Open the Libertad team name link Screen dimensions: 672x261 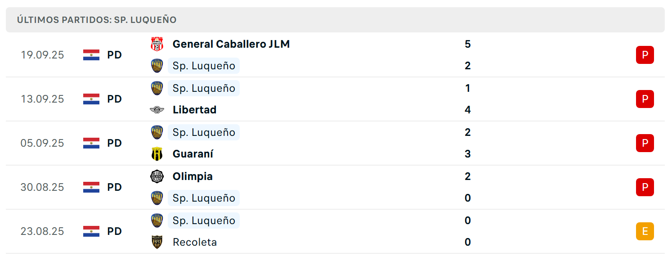pos(194,110)
